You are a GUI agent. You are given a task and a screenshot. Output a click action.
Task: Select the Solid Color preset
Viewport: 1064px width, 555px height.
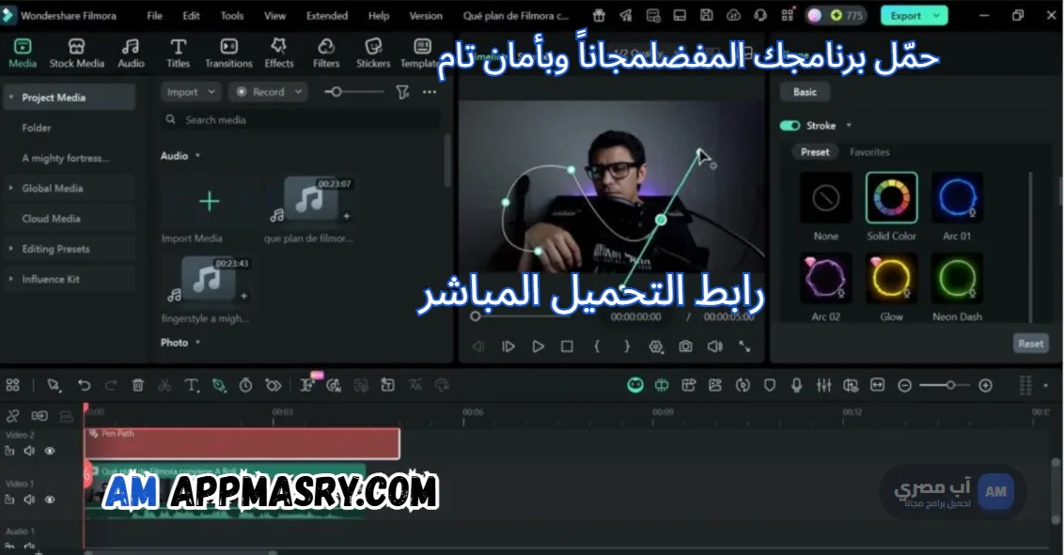(x=892, y=198)
